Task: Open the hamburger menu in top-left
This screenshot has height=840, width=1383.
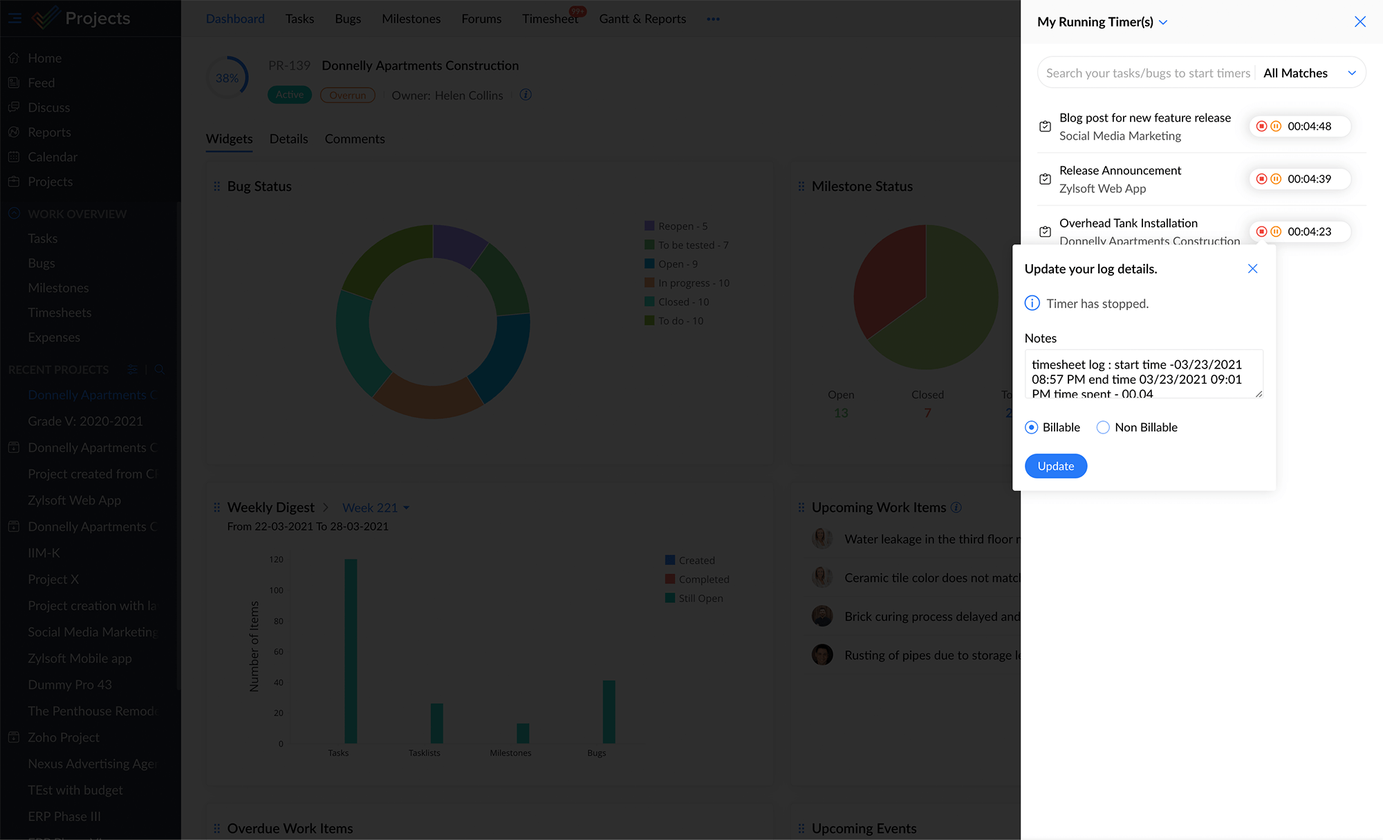Action: coord(15,19)
